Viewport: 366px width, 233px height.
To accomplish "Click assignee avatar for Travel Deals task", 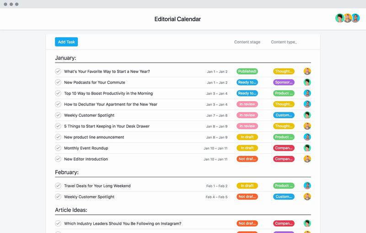I will point(307,186).
